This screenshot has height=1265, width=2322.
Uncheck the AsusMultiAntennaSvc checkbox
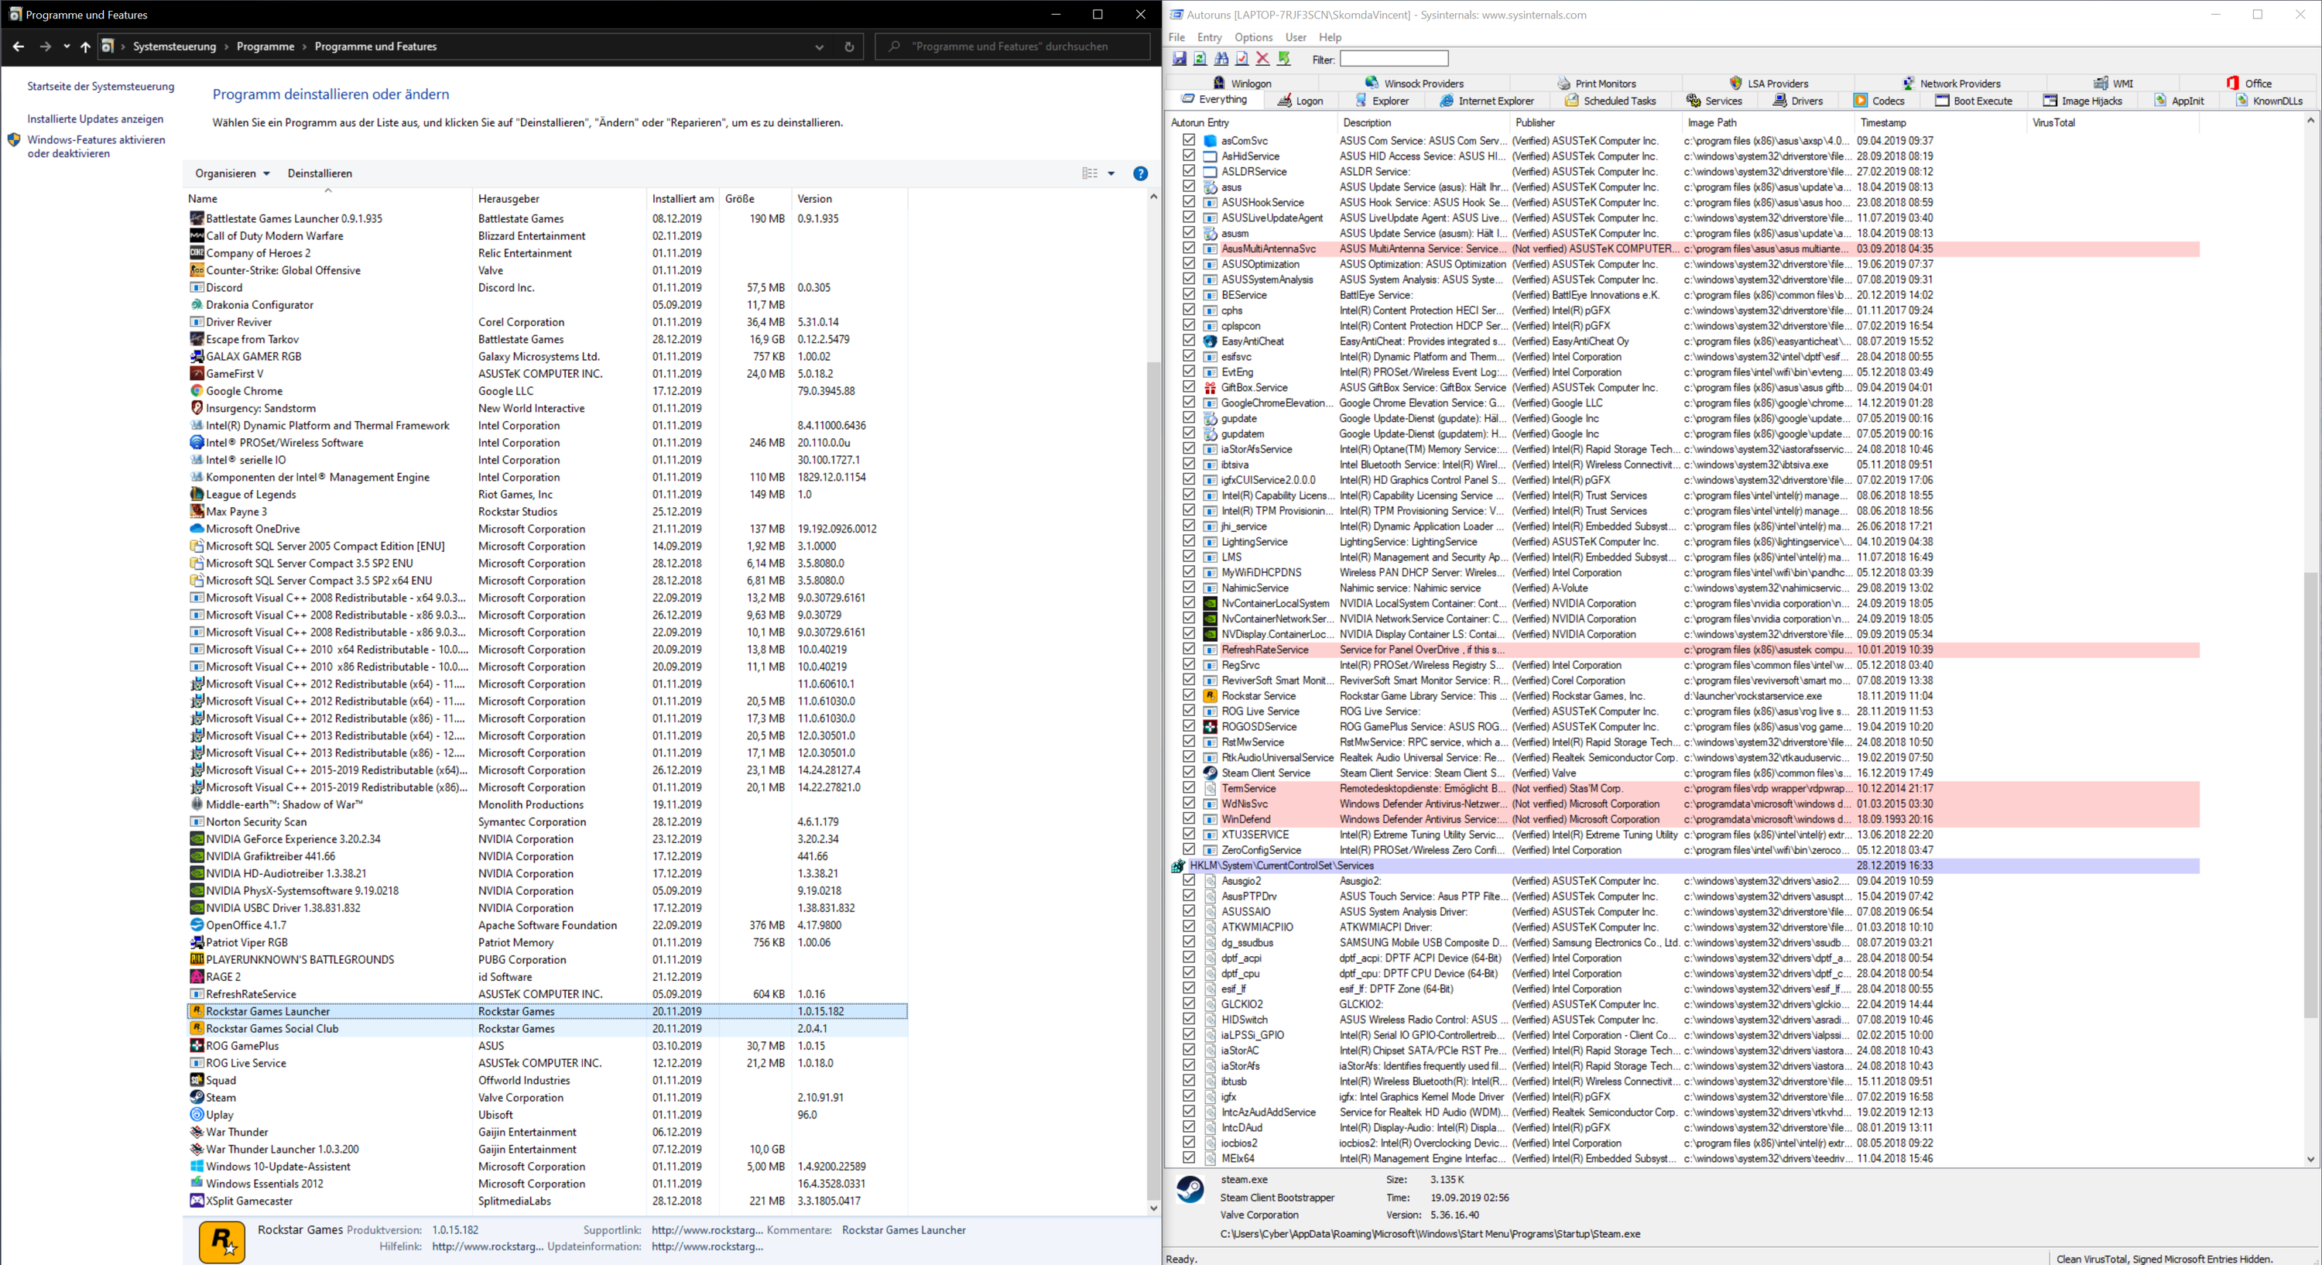1189,248
